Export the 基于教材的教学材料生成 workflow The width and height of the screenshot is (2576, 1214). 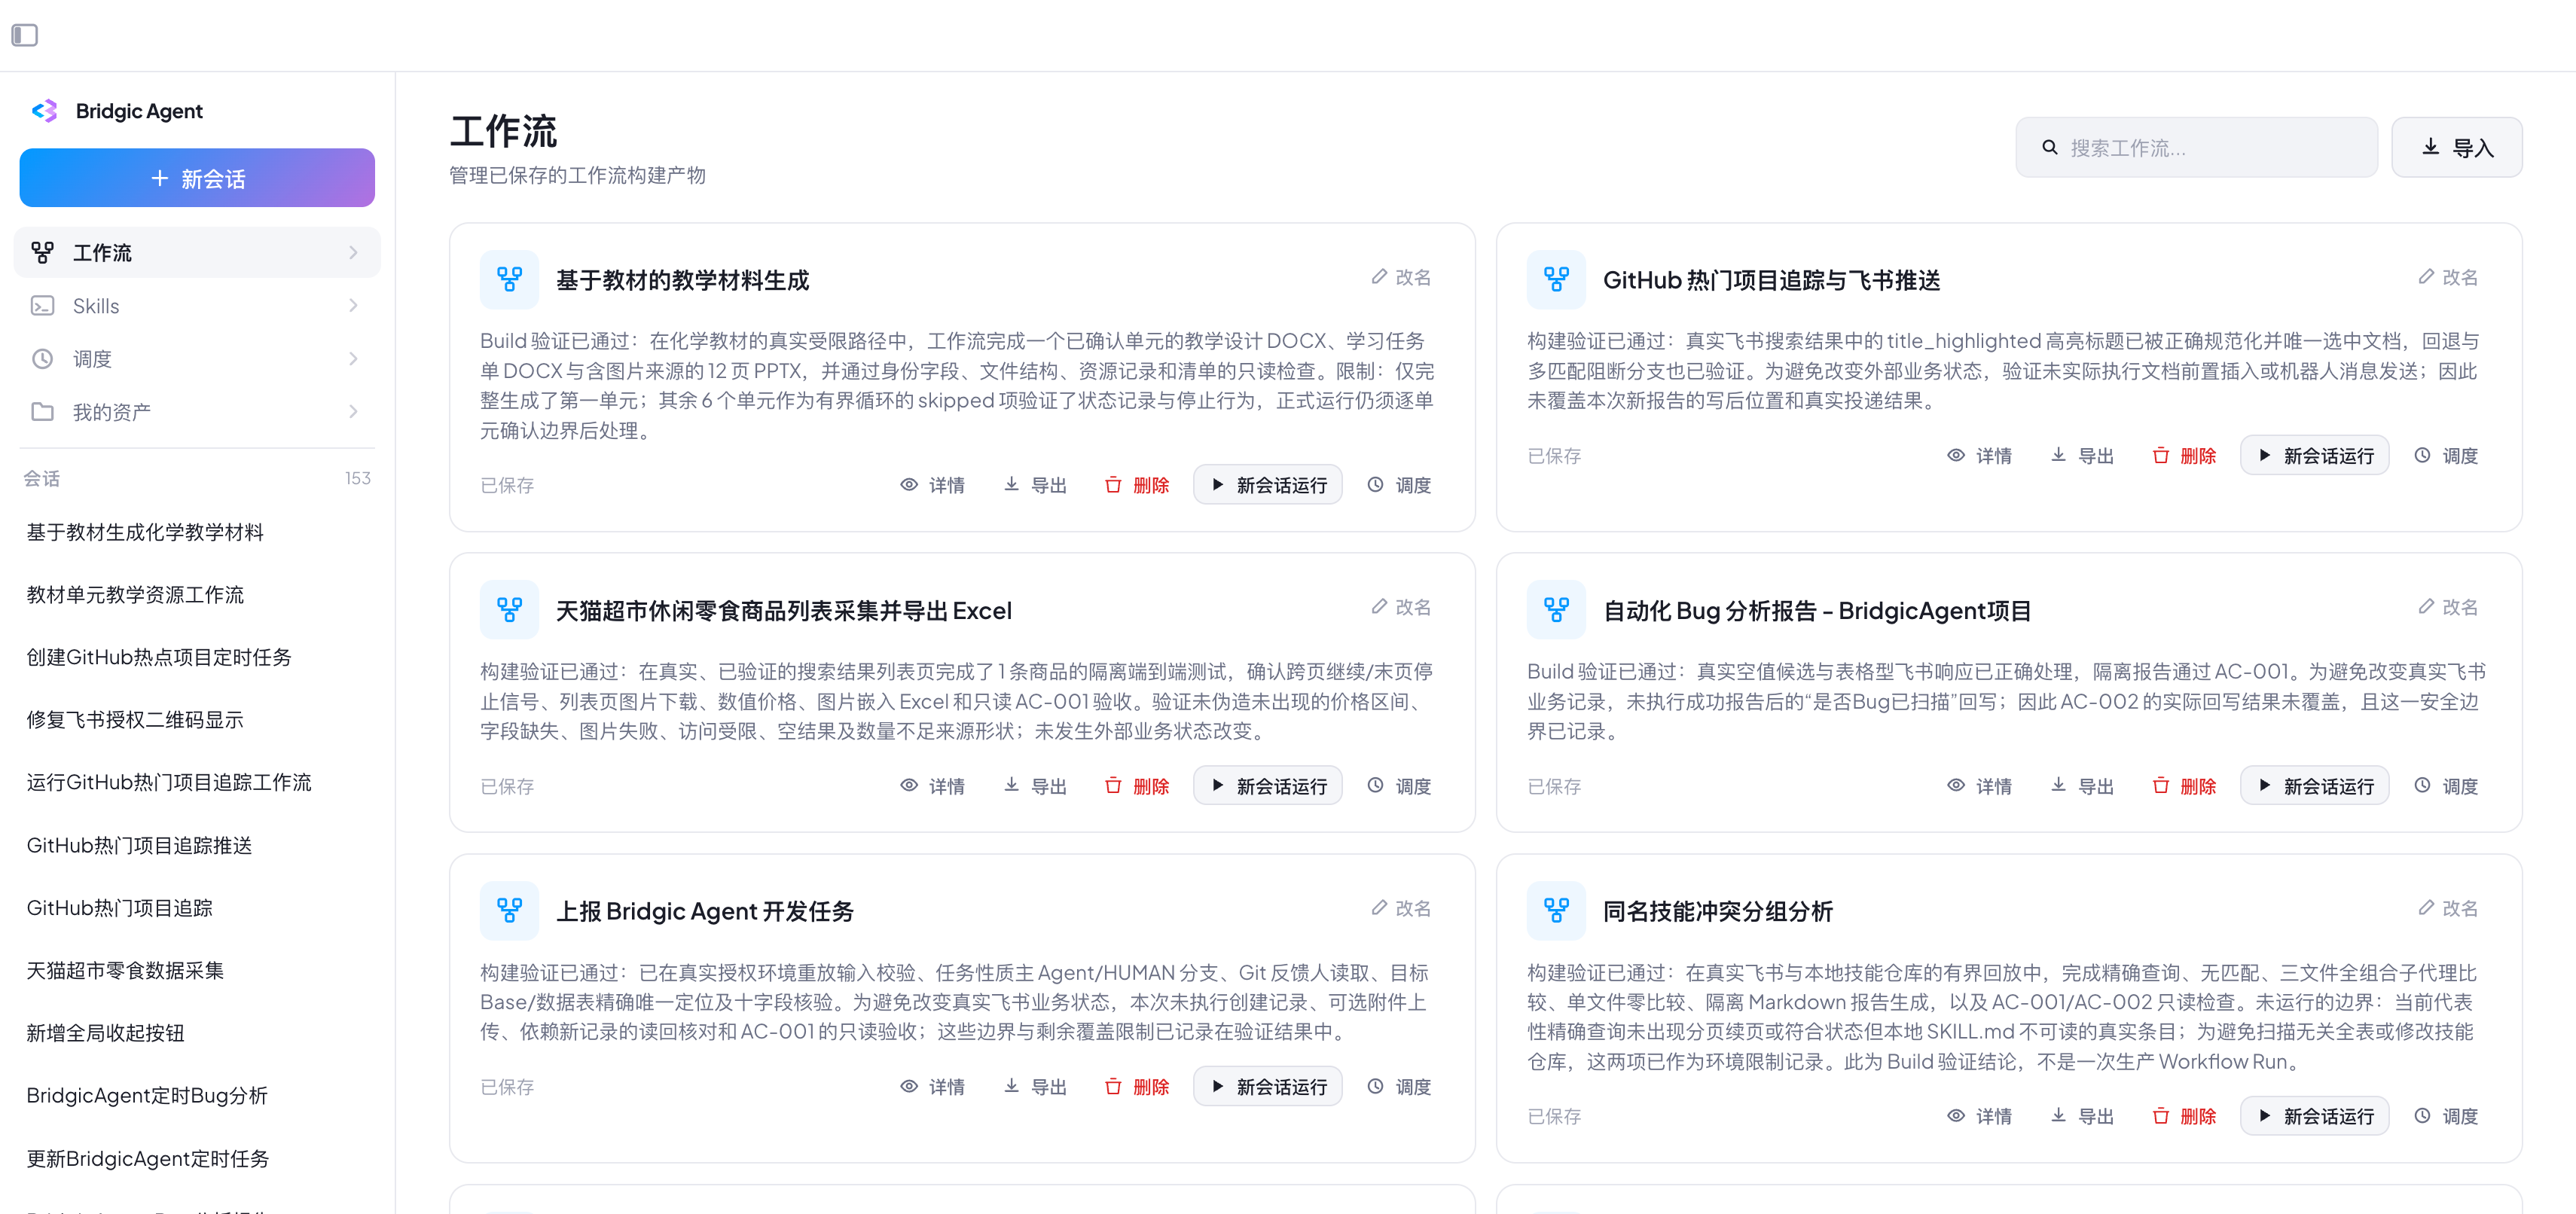click(x=1035, y=485)
